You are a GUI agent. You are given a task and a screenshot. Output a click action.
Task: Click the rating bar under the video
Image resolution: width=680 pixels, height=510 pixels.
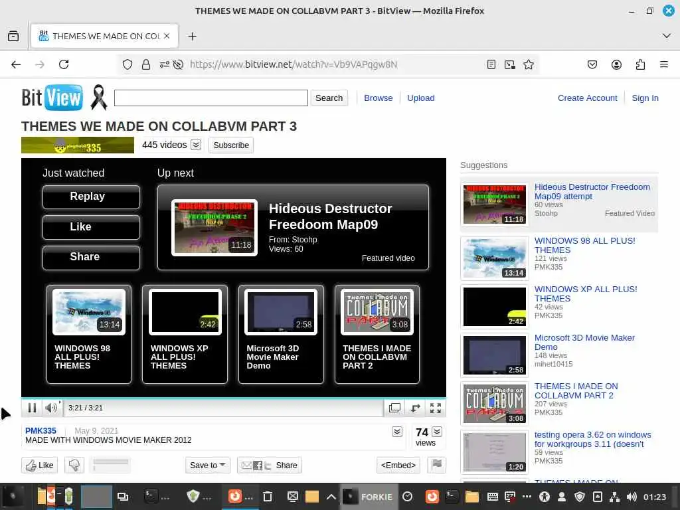point(111,463)
